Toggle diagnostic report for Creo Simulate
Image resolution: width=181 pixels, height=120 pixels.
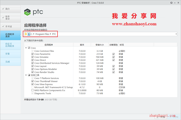tap(114, 57)
